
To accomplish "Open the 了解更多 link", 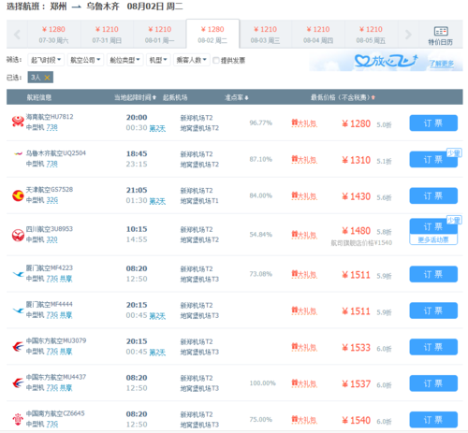I will tap(442, 64).
